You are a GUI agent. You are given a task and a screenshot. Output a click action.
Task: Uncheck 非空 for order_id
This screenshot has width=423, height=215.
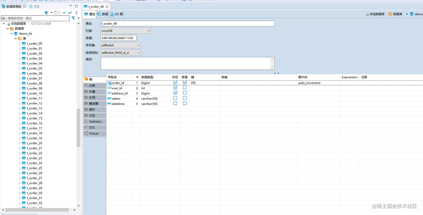(175, 83)
